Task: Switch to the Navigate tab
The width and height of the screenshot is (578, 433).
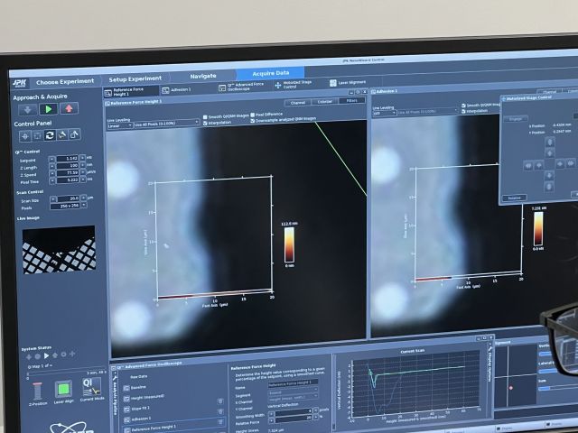Action: click(203, 76)
